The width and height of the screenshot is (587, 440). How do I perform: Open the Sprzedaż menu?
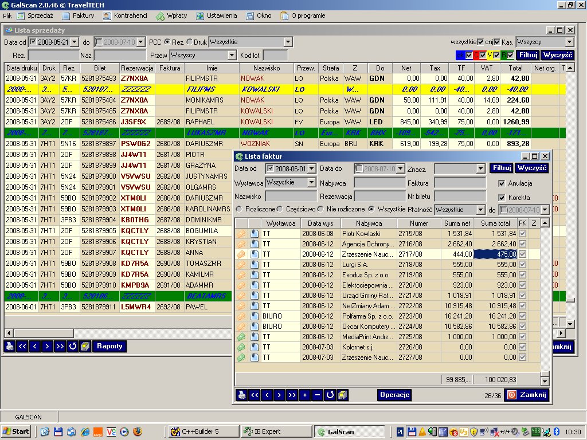35,15
